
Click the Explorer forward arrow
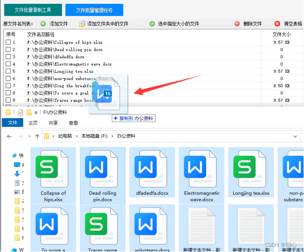(x=20, y=136)
